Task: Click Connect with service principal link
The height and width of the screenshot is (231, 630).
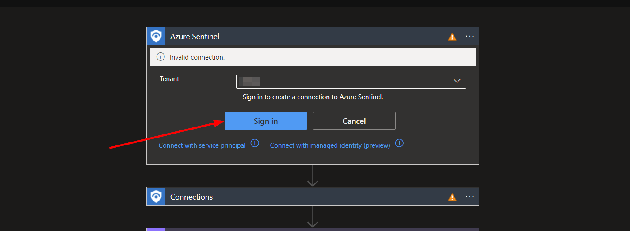Action: point(202,145)
